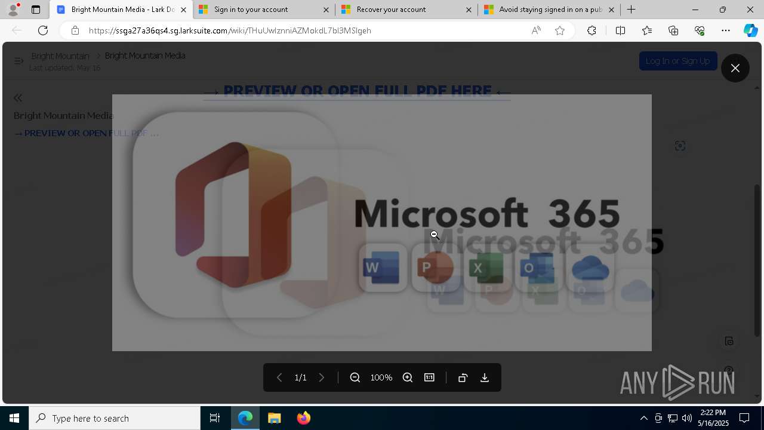The image size is (764, 430).
Task: Open Task View on taskbar
Action: coord(215,418)
